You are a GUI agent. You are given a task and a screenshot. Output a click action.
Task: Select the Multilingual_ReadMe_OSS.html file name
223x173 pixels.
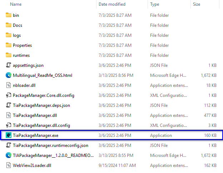point(43,75)
